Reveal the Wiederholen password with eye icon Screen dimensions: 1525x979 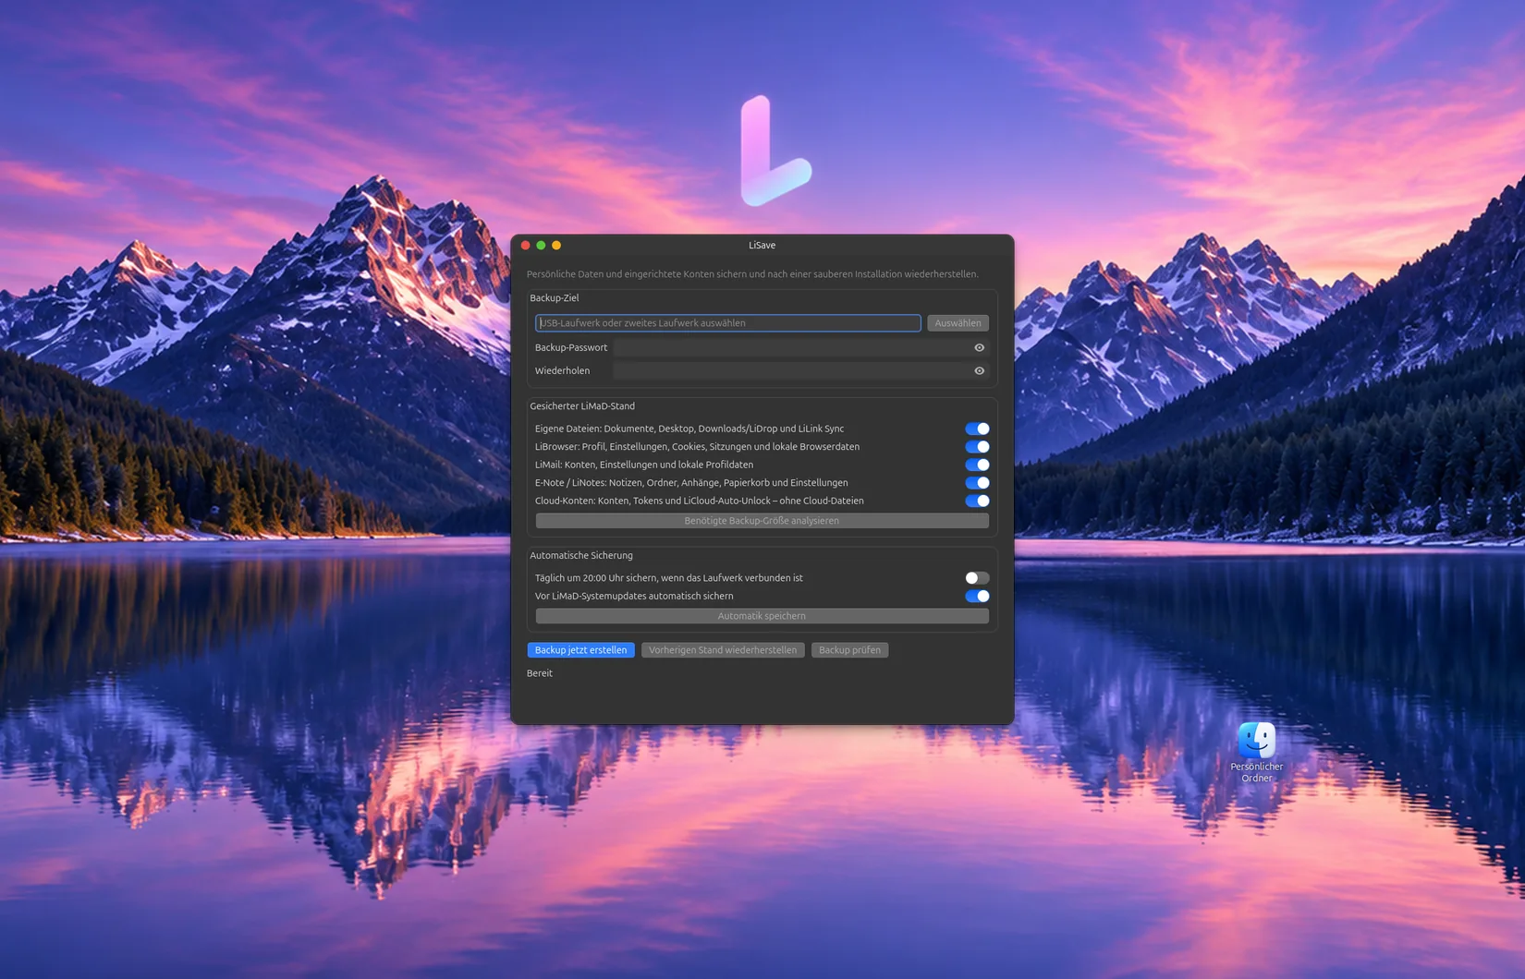click(x=979, y=371)
